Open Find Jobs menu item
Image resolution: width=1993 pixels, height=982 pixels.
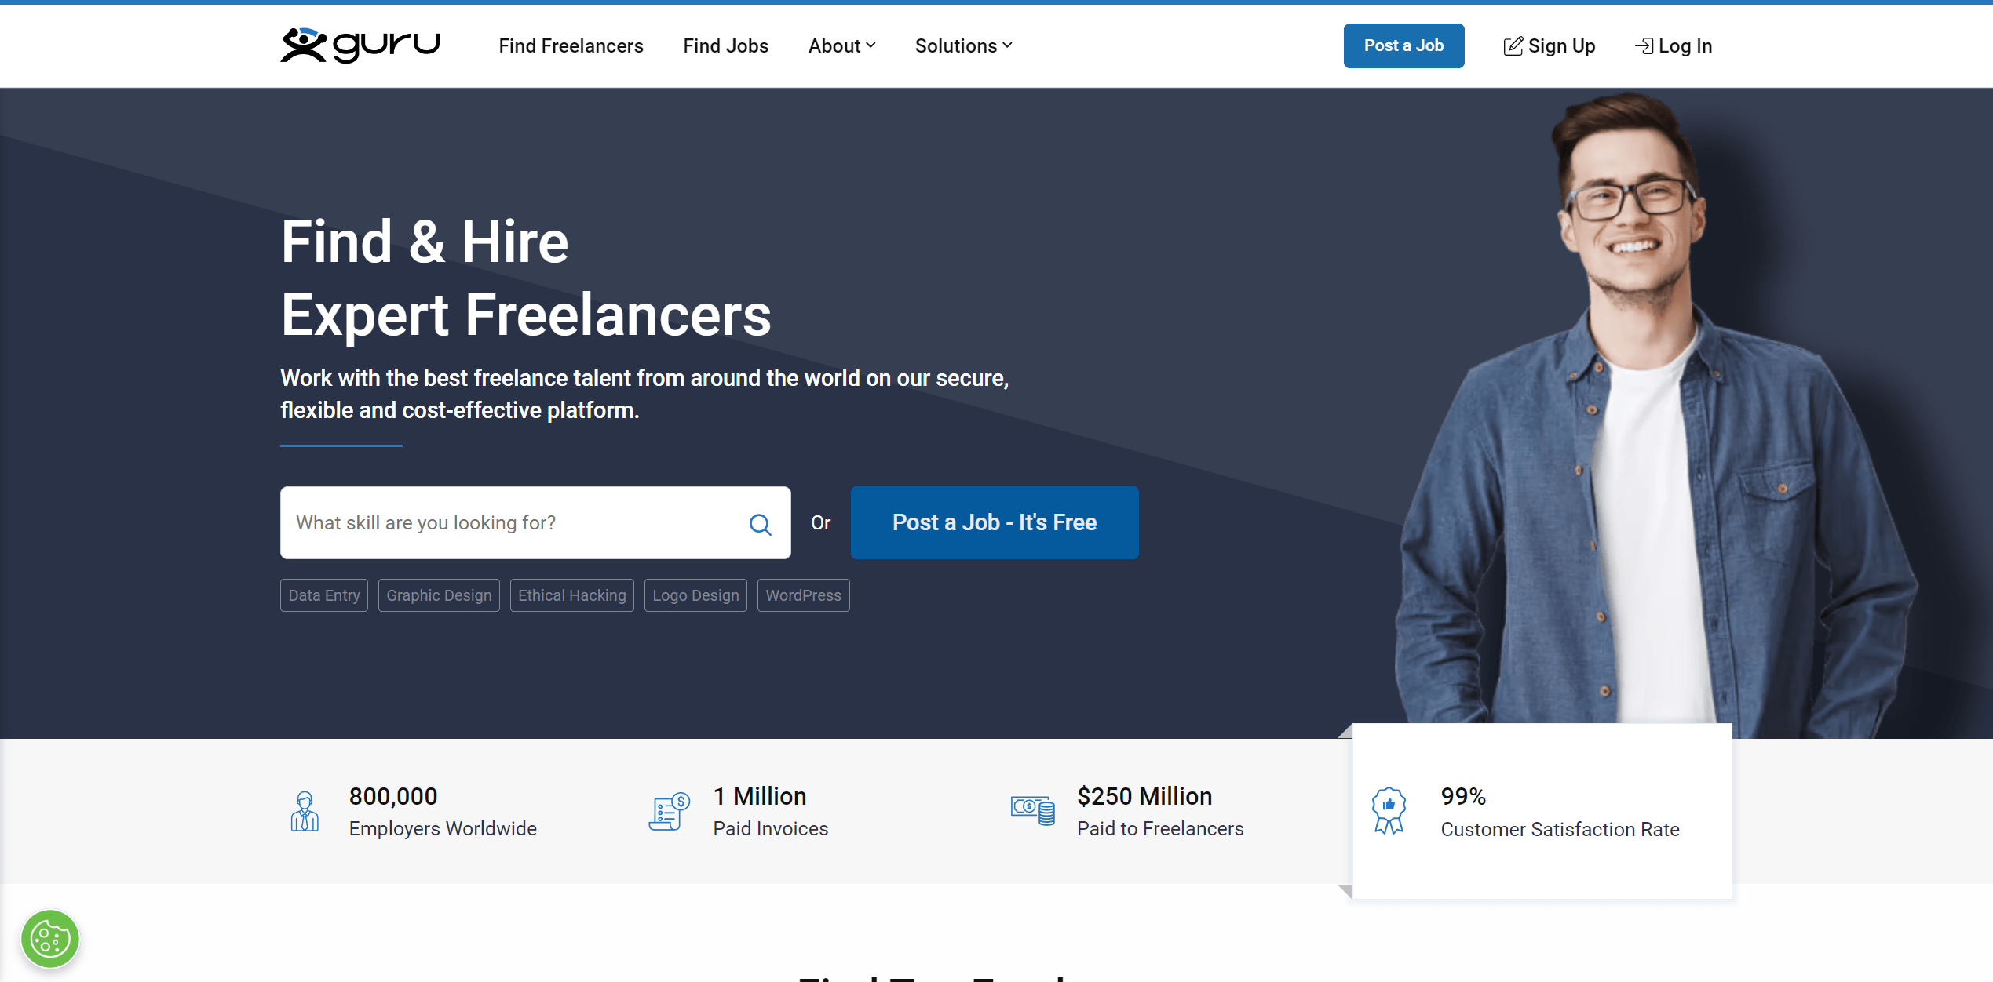pos(725,46)
